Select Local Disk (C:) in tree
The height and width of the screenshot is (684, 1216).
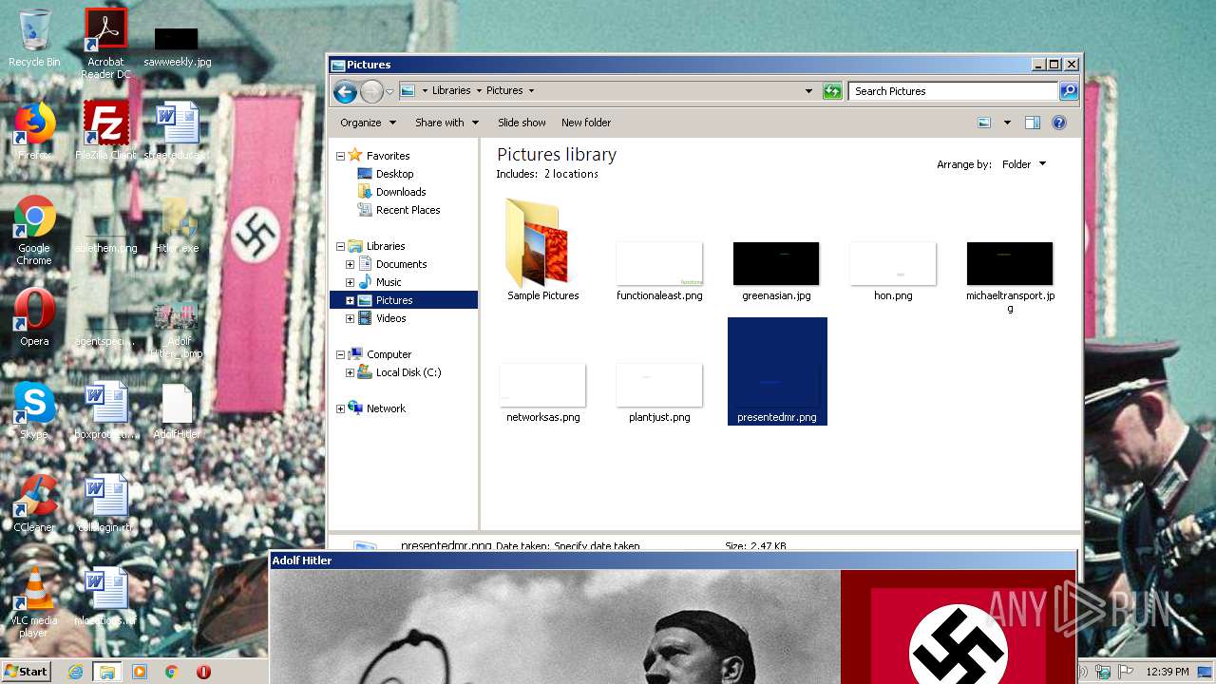tap(408, 372)
